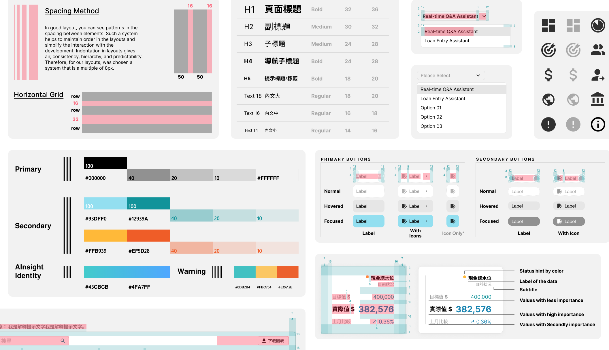Click the 382,576 value in right card
The width and height of the screenshot is (609, 350).
pyautogui.click(x=473, y=309)
